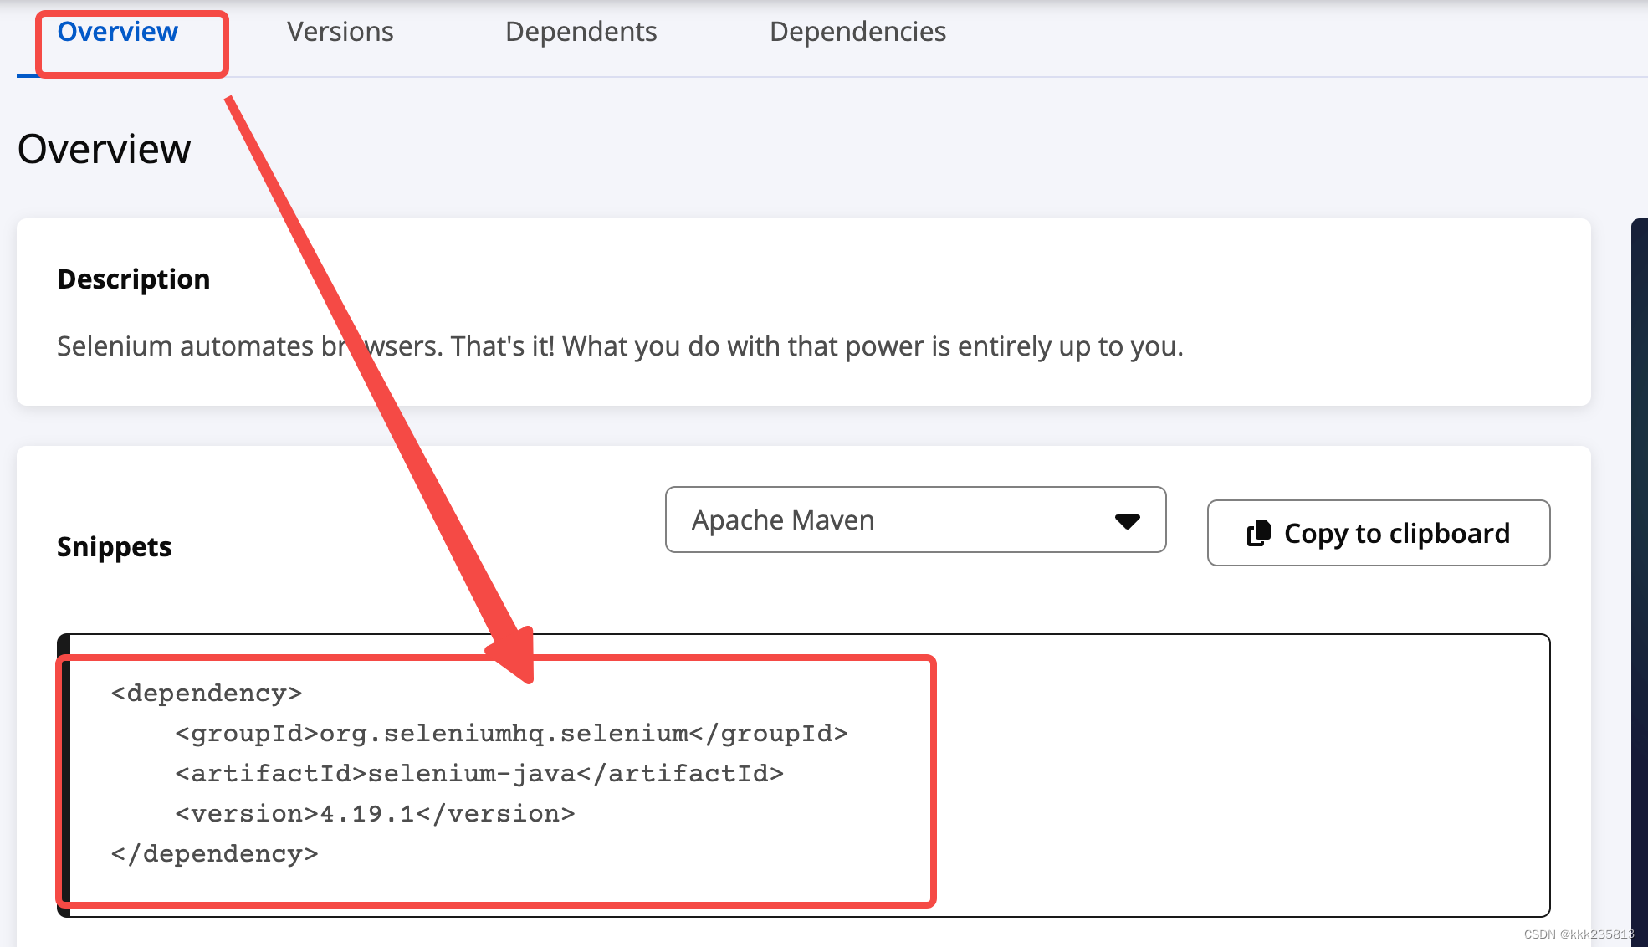
Task: Click the version 4.19.1 text in the snippet
Action: [374, 813]
